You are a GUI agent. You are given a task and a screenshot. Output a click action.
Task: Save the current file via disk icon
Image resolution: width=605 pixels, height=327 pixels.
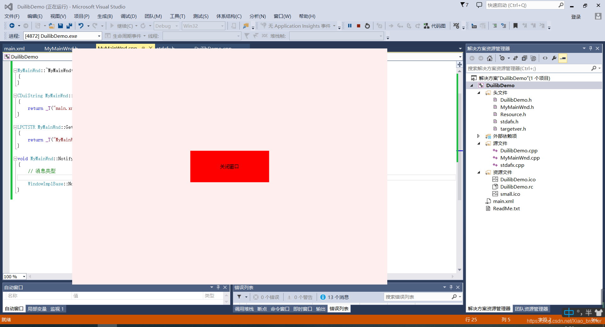click(x=60, y=26)
